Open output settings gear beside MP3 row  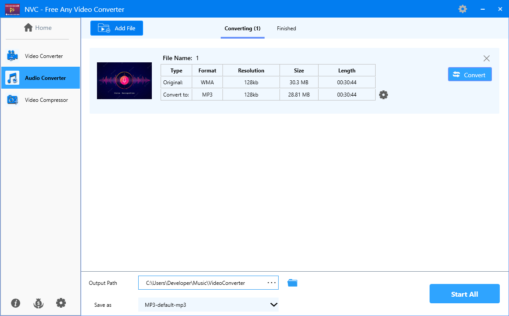tap(384, 95)
